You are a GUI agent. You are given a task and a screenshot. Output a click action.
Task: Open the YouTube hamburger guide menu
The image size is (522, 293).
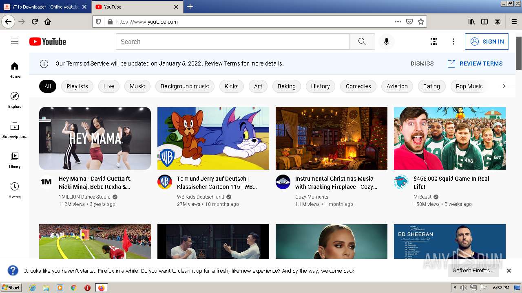point(15,42)
